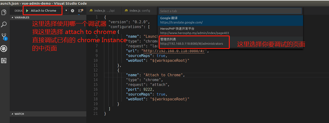329x123 pixels.
Task: Click "name": "Attach to Chrome" line
Action: click(x=155, y=75)
